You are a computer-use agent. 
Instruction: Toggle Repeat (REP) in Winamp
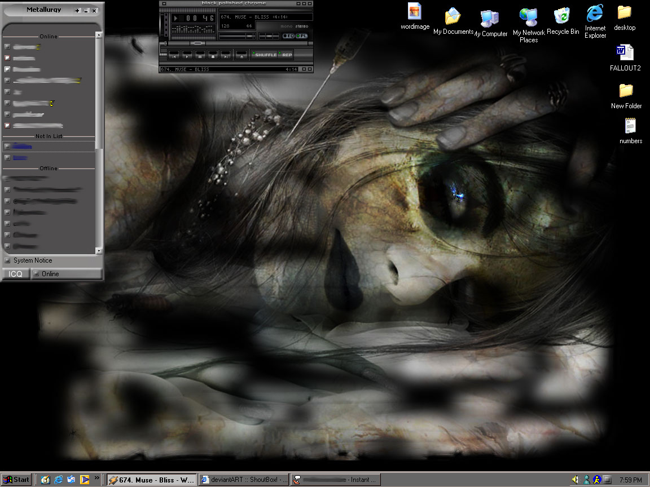click(x=286, y=55)
